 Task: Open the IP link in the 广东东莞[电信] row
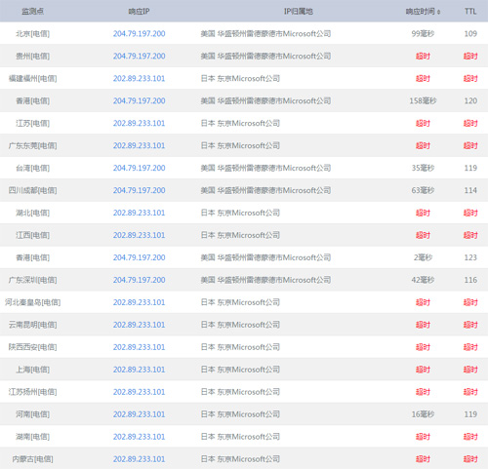tap(140, 145)
